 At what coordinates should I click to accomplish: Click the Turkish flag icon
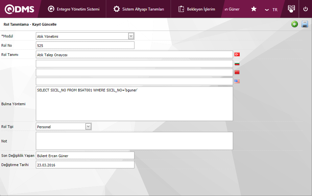click(237, 54)
